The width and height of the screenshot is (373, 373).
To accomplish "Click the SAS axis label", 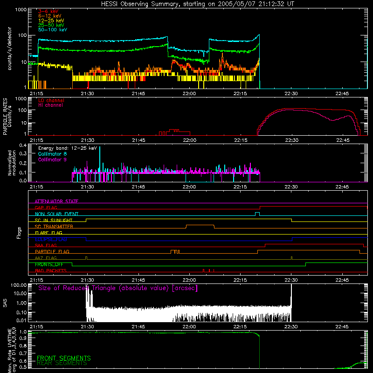I will [x=5, y=303].
